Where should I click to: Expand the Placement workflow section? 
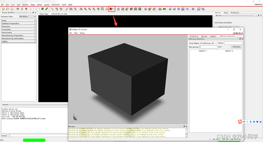point(19,26)
